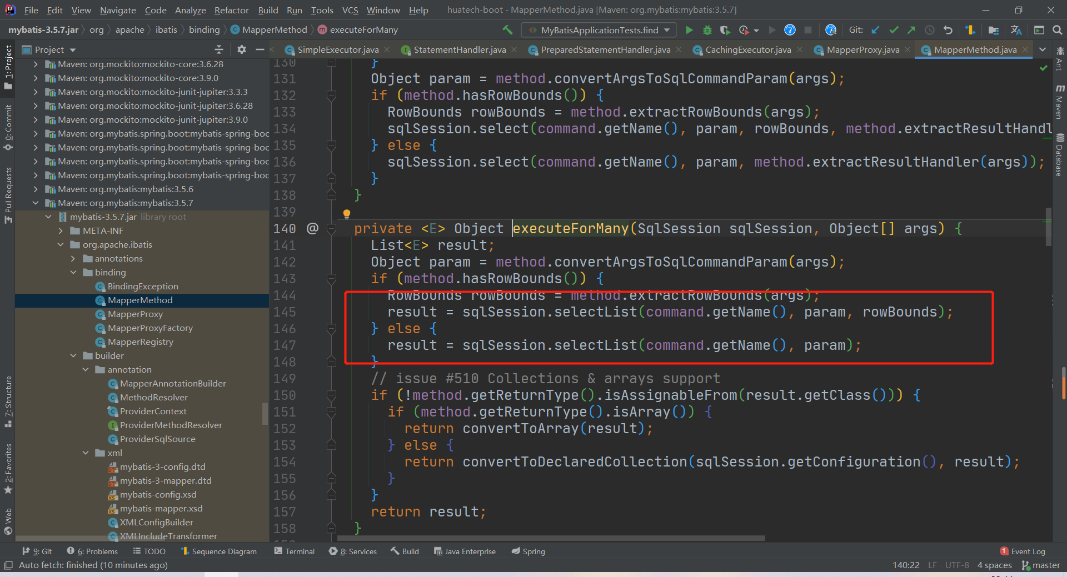Click the first blue circular gauge toolbar icon
Image resolution: width=1067 pixels, height=577 pixels.
point(790,30)
